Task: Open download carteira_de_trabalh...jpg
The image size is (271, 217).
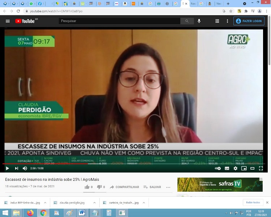Action: [121, 203]
